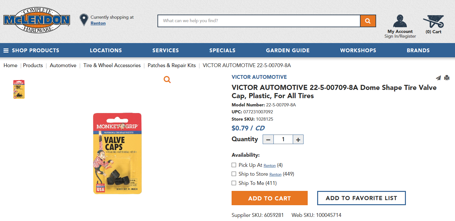The height and width of the screenshot is (221, 455).
Task: Increase quantity with plus button
Action: click(x=298, y=139)
